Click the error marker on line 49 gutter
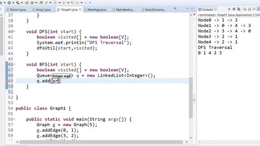Viewport: 260px width, 146px height. point(7,81)
